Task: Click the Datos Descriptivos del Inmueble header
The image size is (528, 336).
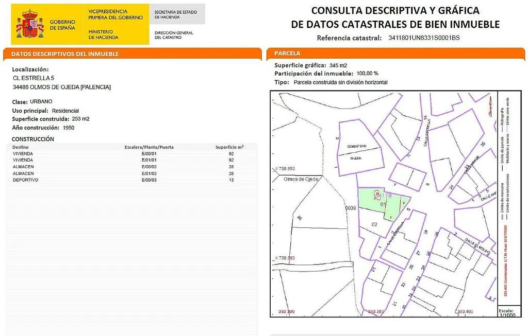Action: point(65,54)
